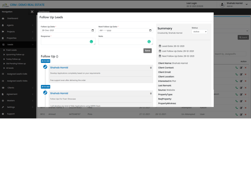Viewport: 251px width, 188px height.
Task: Collapse the Leads menu chevron
Action: (x=33, y=45)
